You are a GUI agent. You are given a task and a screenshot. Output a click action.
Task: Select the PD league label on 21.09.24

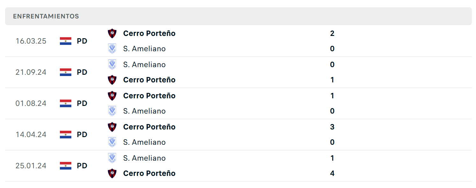coord(82,72)
